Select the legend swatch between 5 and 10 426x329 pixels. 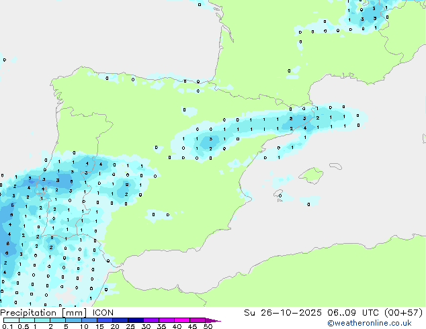(x=73, y=320)
